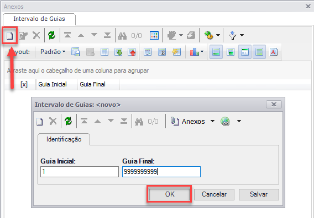Expand the filter funnel dropdown arrow
314x218 pixels.
[x=242, y=35]
